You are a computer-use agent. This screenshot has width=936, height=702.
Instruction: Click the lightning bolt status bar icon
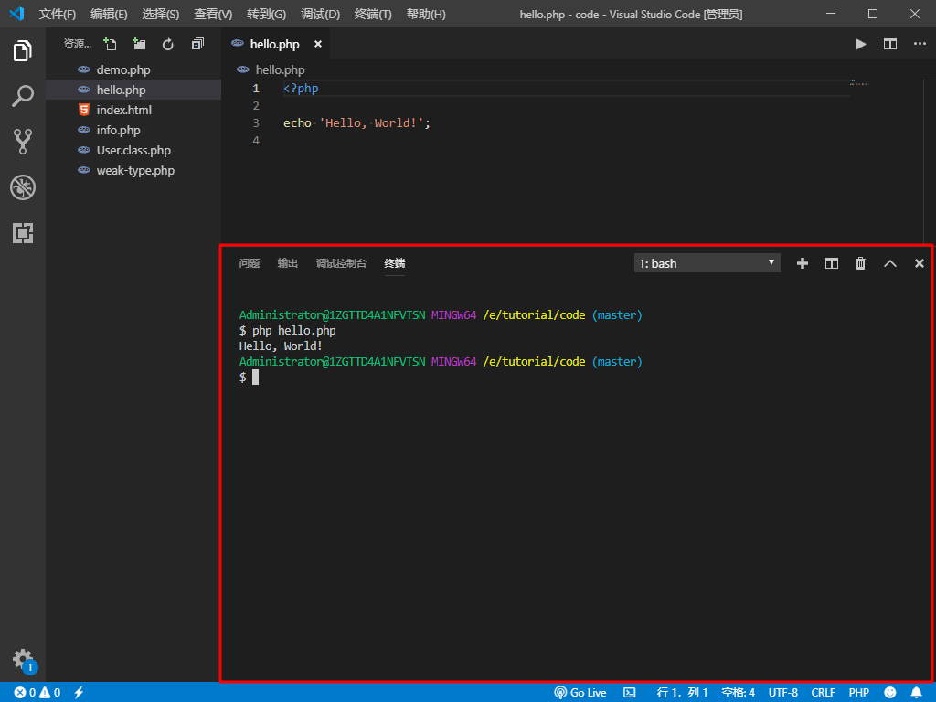pyautogui.click(x=79, y=693)
